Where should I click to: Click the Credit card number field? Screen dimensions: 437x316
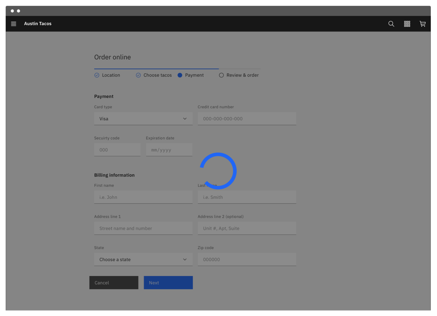point(247,118)
